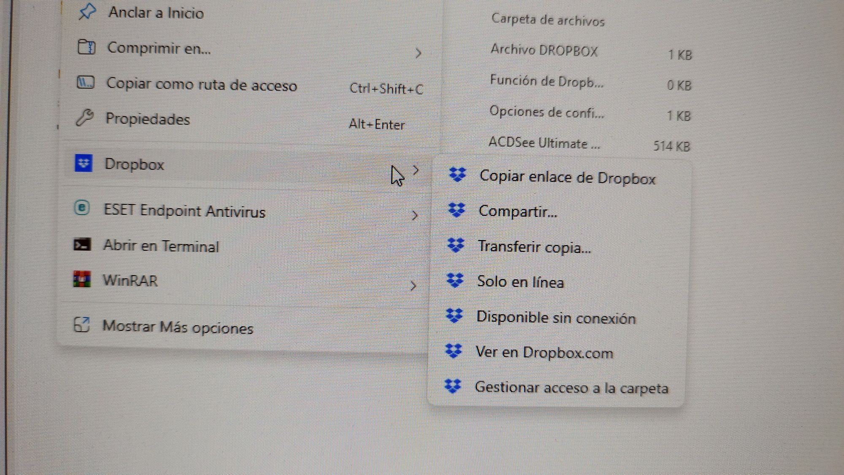The height and width of the screenshot is (475, 844).
Task: Click the Terminal icon beside Abrir en Terminal
Action: pyautogui.click(x=82, y=245)
